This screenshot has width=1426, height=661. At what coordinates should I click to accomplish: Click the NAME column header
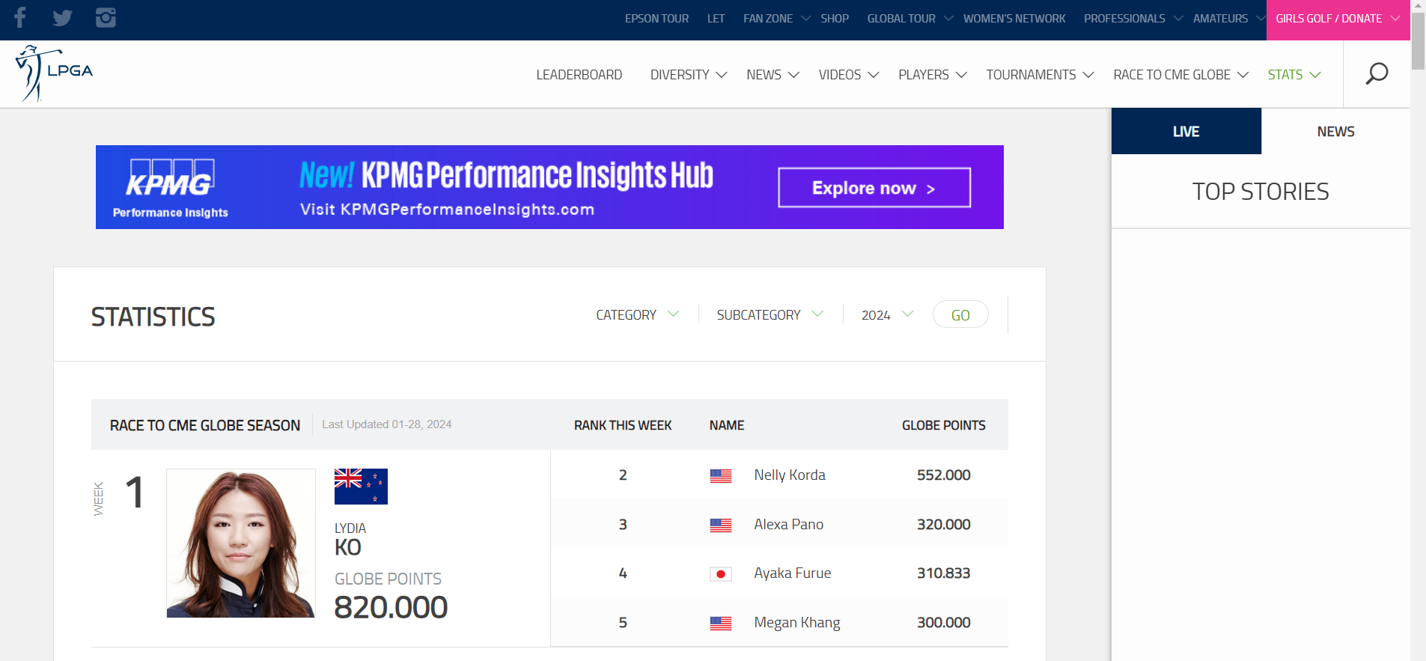click(727, 425)
